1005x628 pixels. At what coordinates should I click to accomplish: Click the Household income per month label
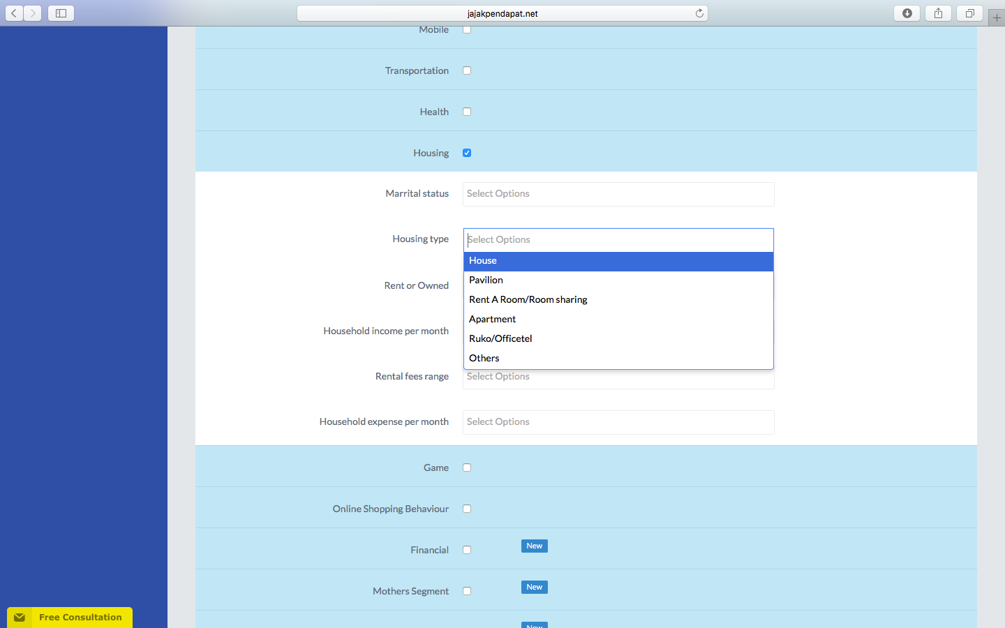click(386, 331)
